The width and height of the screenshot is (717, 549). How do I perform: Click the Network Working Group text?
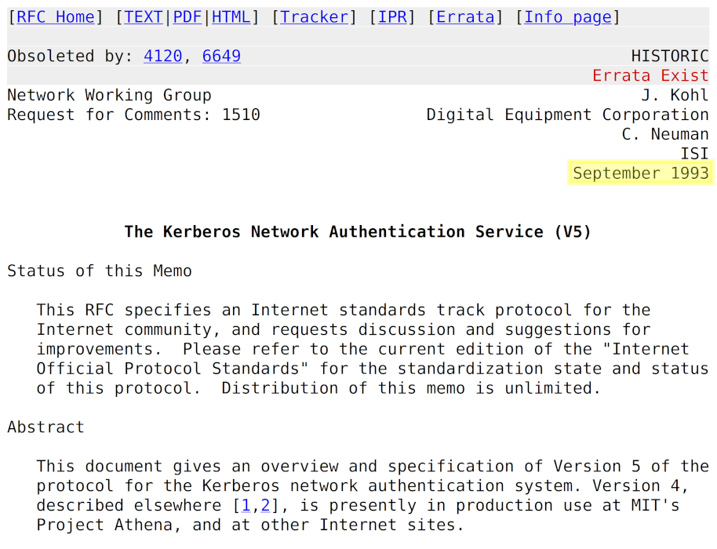coord(108,95)
